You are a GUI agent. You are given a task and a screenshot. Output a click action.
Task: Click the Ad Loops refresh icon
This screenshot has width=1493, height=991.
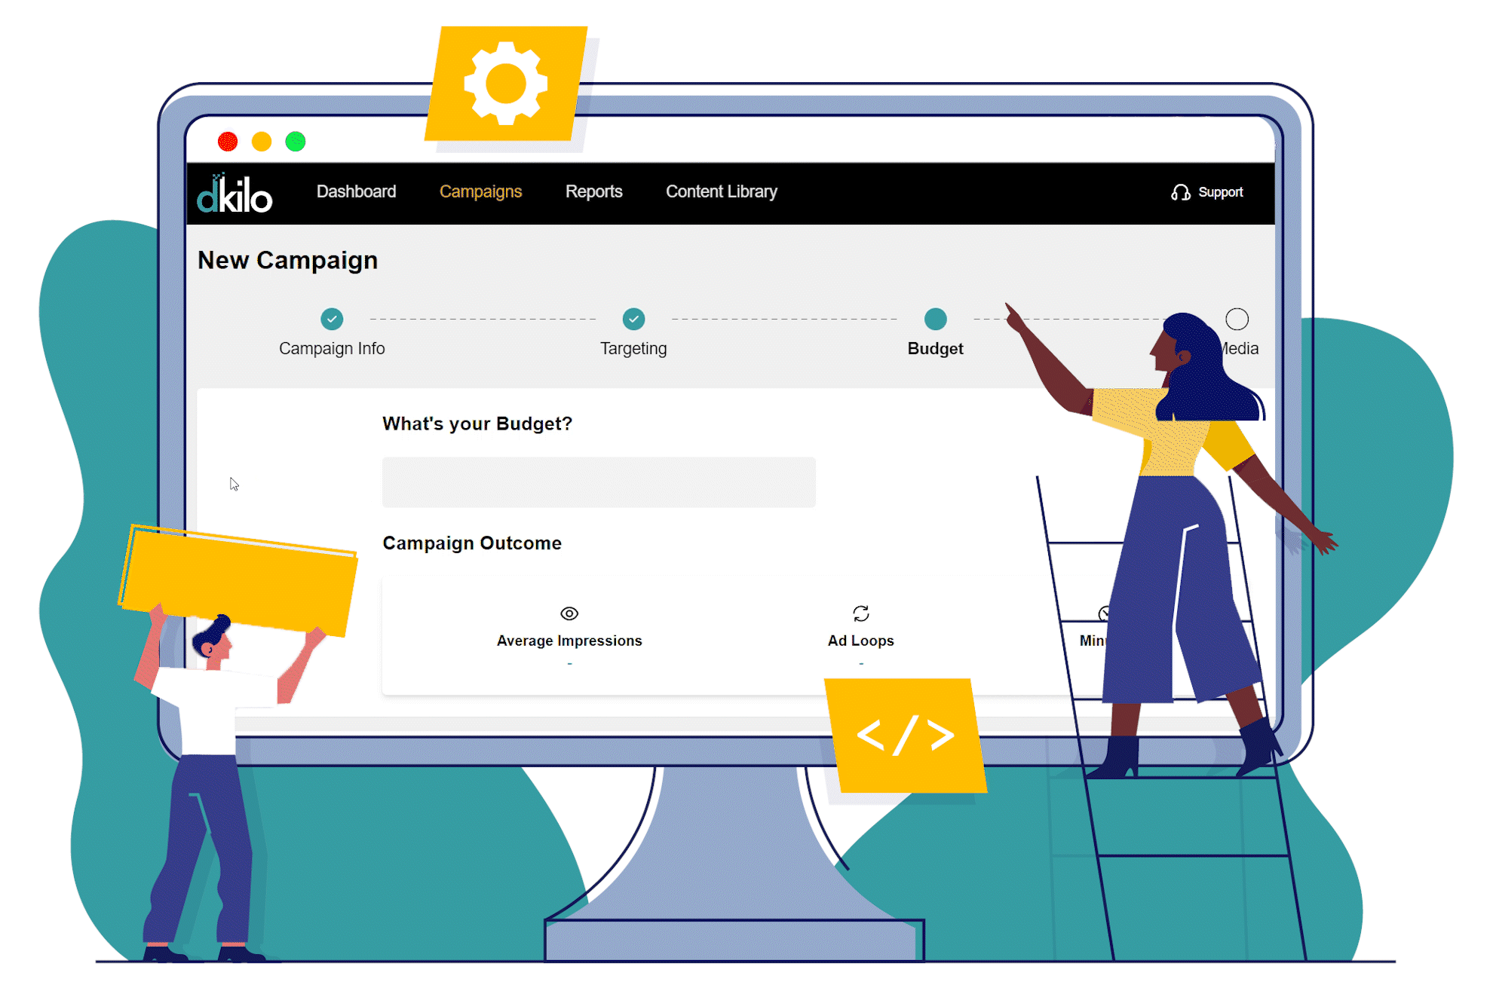(858, 612)
